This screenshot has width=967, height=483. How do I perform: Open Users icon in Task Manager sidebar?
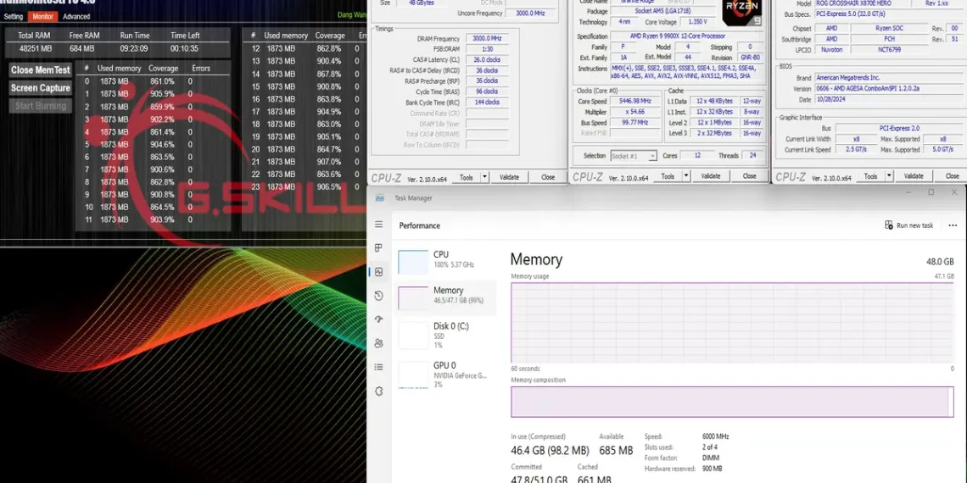(378, 343)
